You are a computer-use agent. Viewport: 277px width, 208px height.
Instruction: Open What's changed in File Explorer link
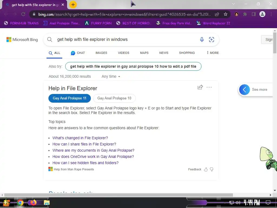coord(80,138)
